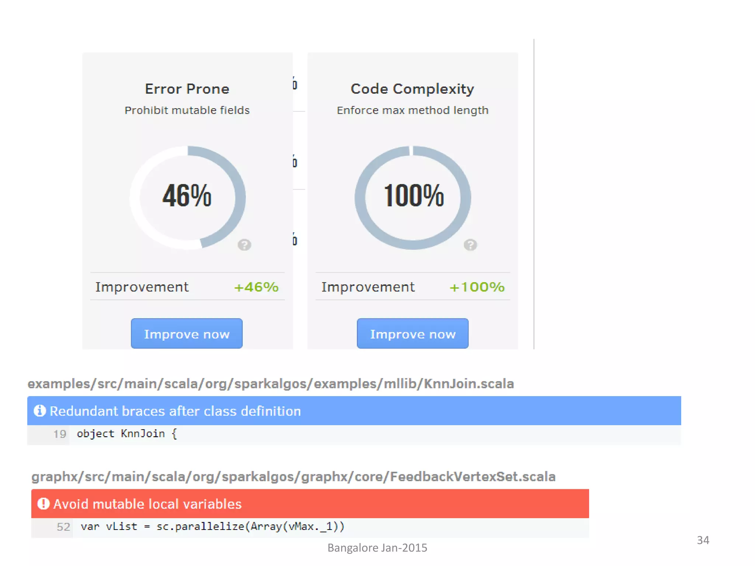755x566 pixels.
Task: Open the FeedbackVertexSet.scala file path
Action: point(293,476)
